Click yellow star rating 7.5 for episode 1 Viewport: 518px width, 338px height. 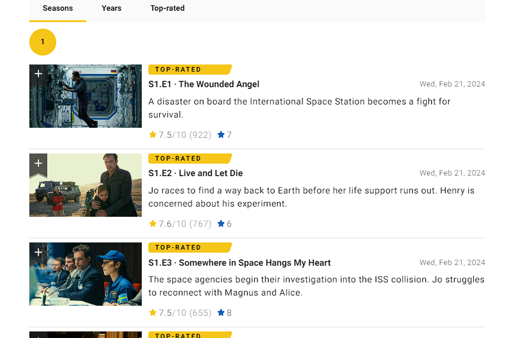click(179, 135)
